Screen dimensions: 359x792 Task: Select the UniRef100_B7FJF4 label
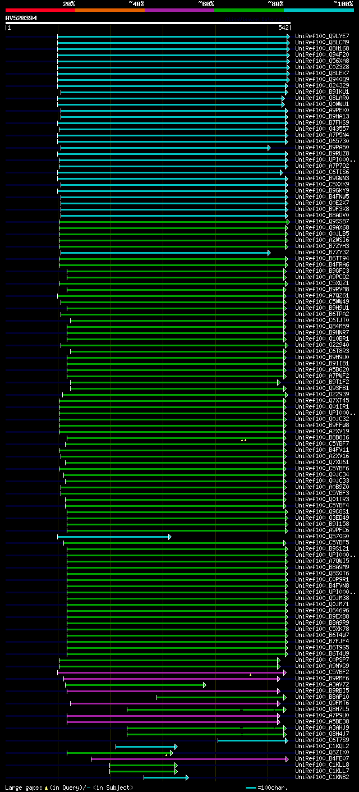point(322,641)
